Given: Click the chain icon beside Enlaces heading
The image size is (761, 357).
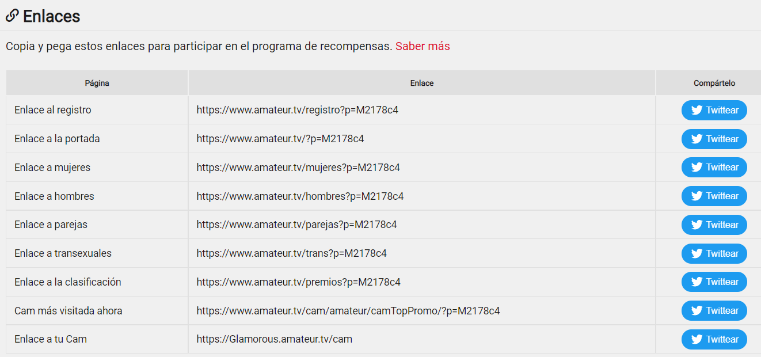Looking at the screenshot, I should click(12, 16).
